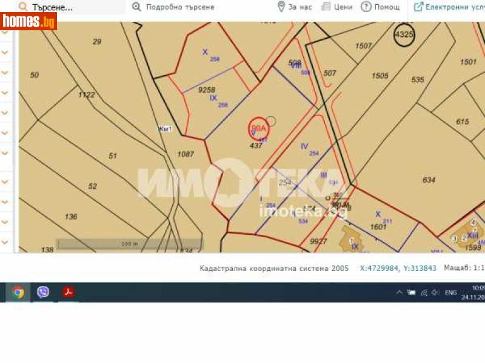Launch Viber from the taskbar
This screenshot has height=363, width=485.
tap(42, 292)
